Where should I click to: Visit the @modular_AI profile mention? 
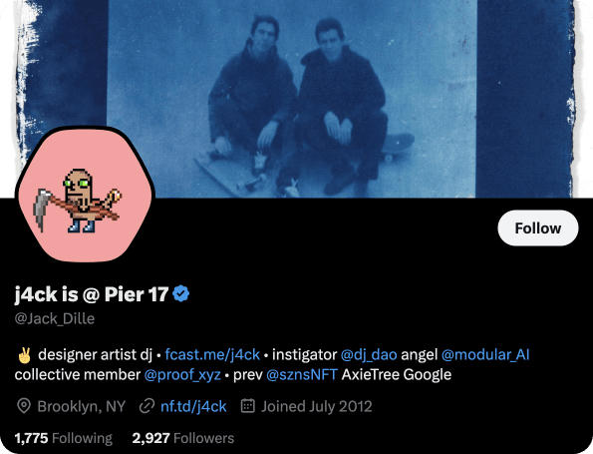click(x=485, y=355)
